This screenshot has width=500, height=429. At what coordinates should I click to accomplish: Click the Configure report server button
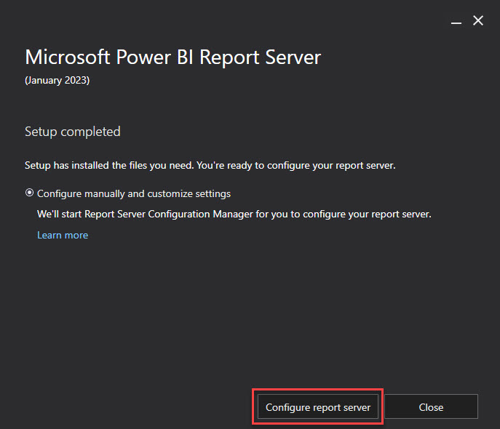(x=318, y=406)
